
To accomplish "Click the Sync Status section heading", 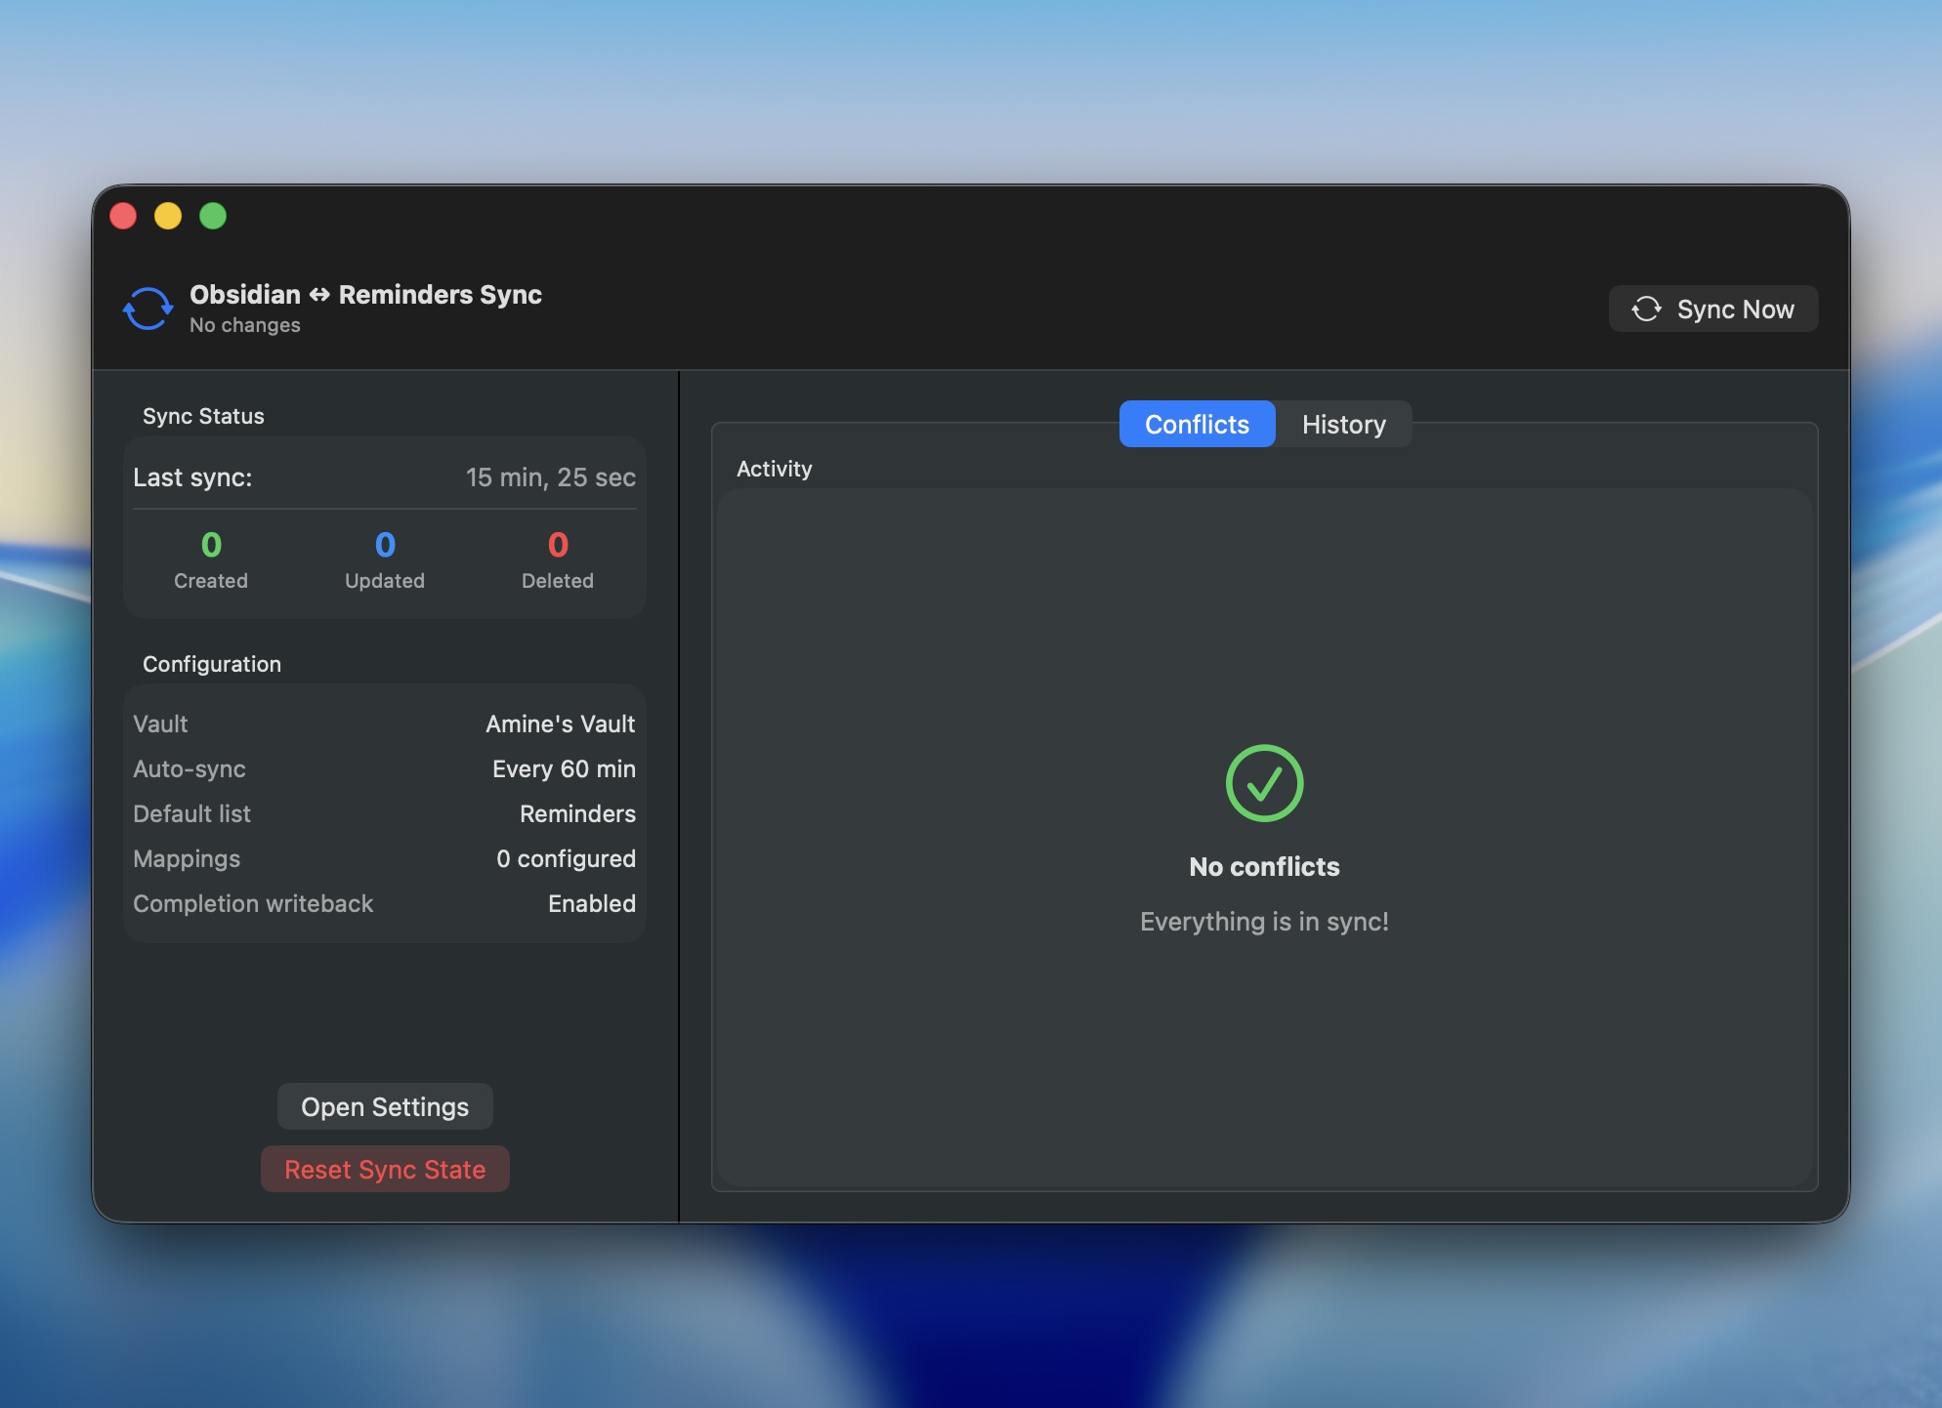I will click(203, 416).
